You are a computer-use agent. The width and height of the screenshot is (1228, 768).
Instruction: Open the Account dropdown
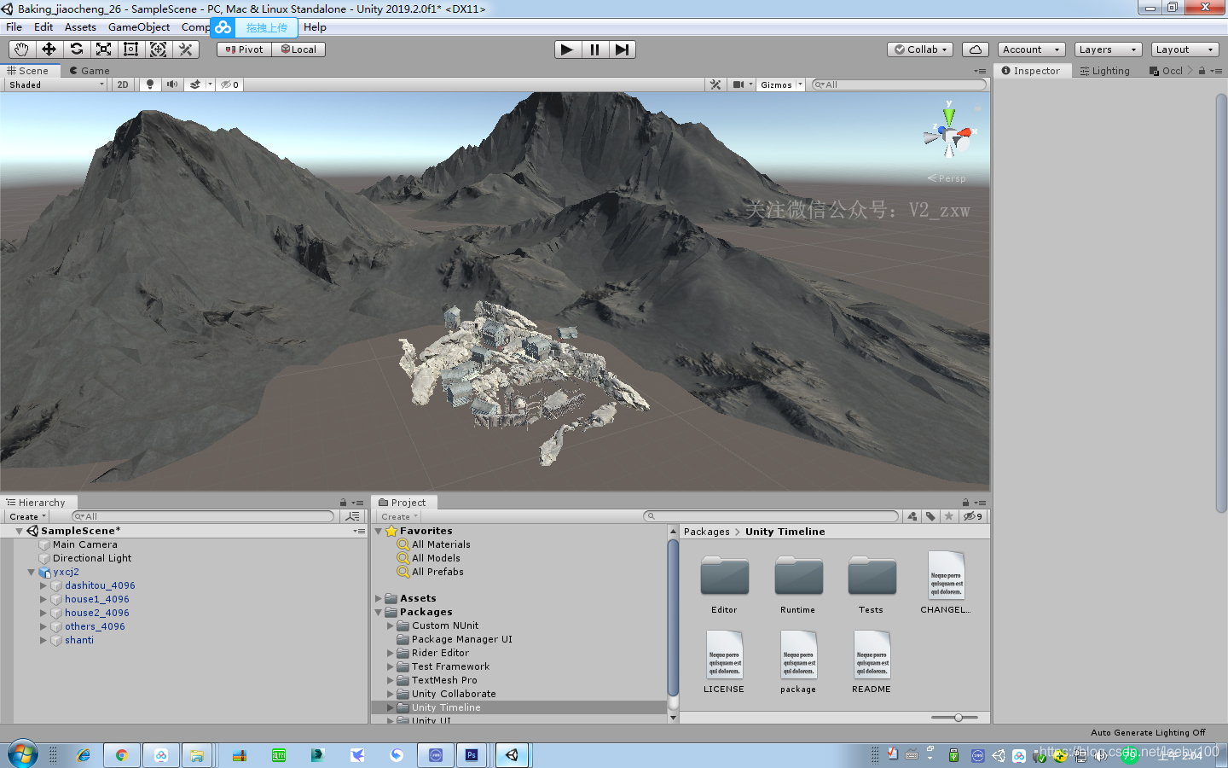pos(1031,49)
